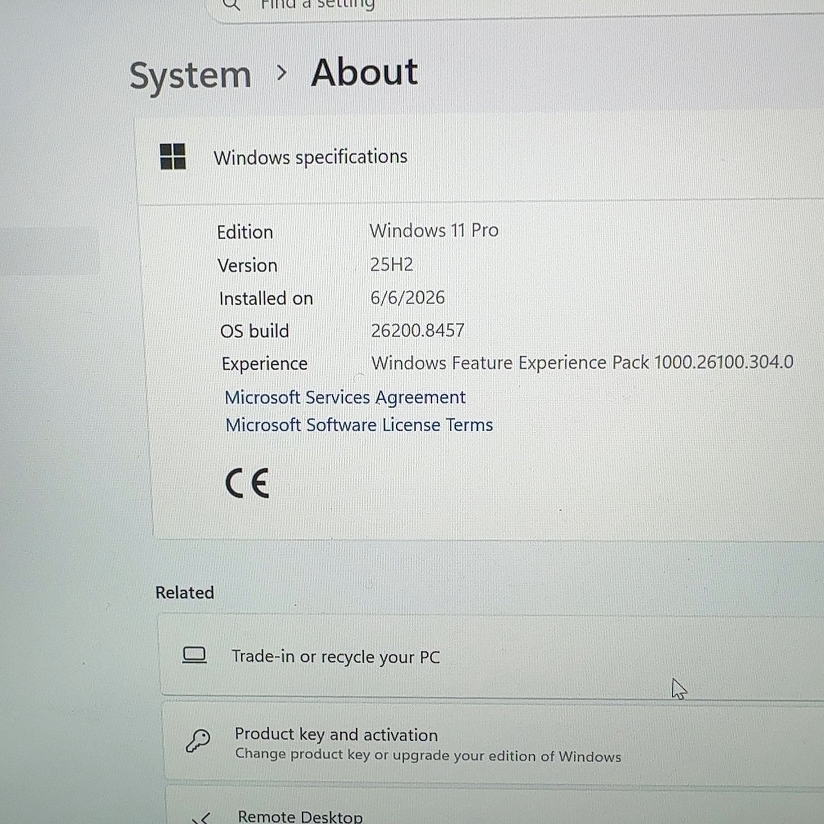Click the Related section heading
Image resolution: width=824 pixels, height=824 pixels.
[x=185, y=592]
